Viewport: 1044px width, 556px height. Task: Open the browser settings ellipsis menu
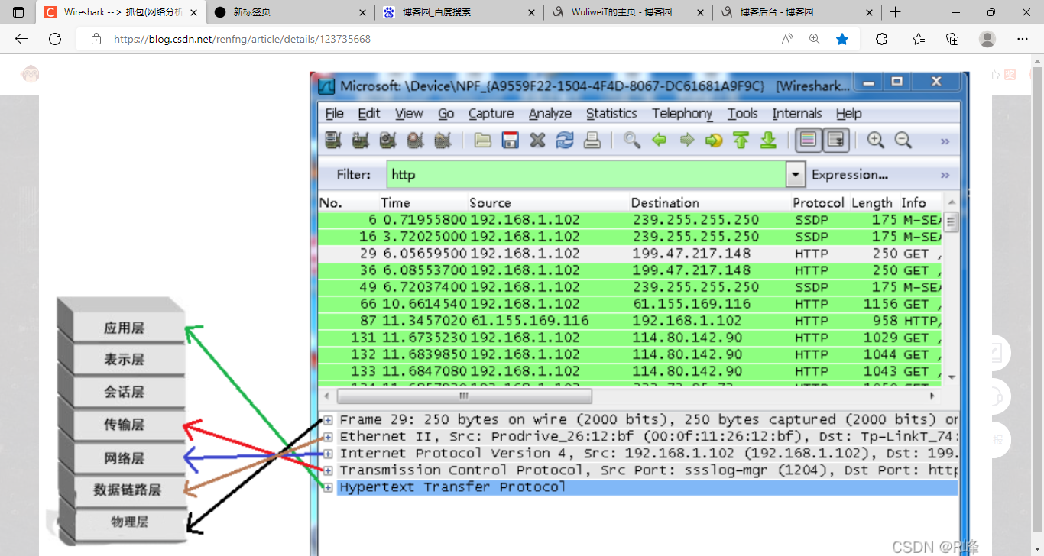click(x=1023, y=39)
